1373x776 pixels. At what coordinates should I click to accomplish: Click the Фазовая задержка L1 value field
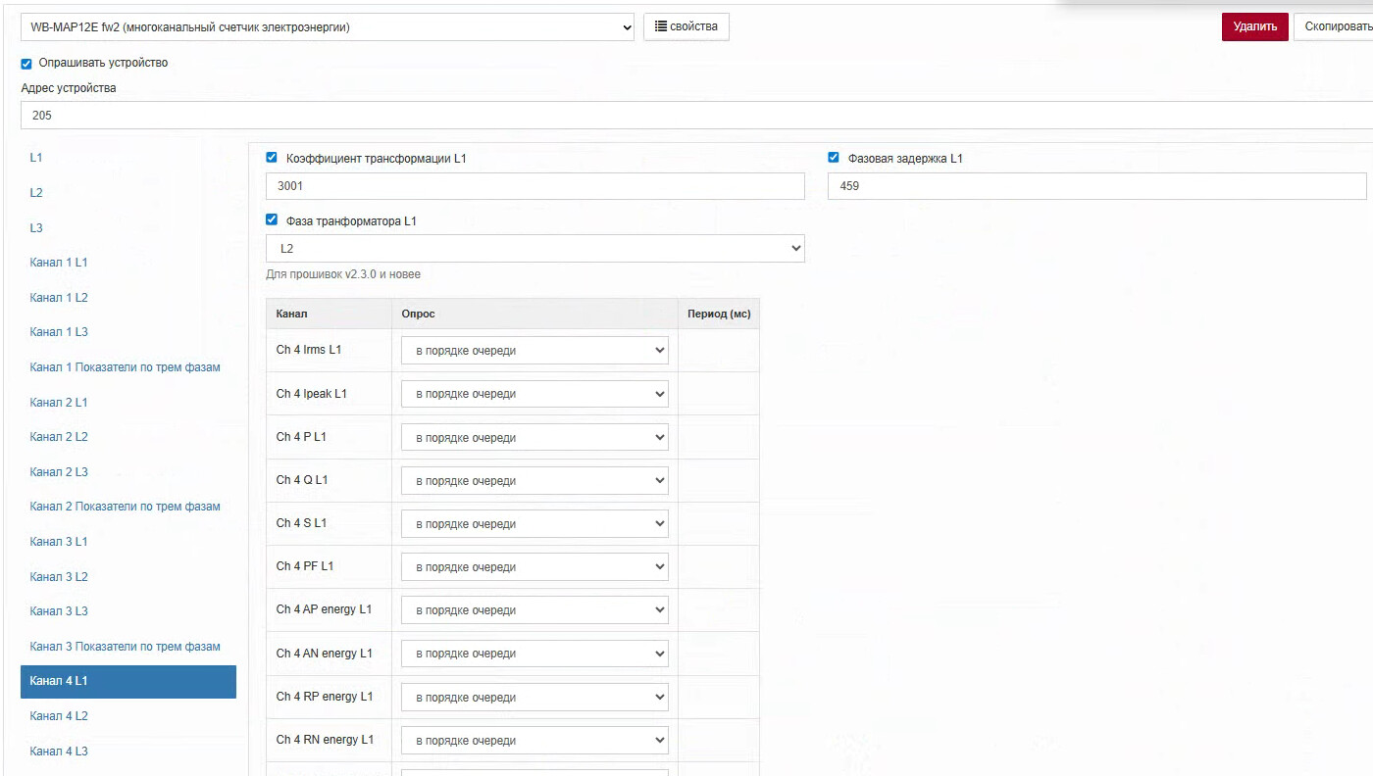click(1096, 186)
